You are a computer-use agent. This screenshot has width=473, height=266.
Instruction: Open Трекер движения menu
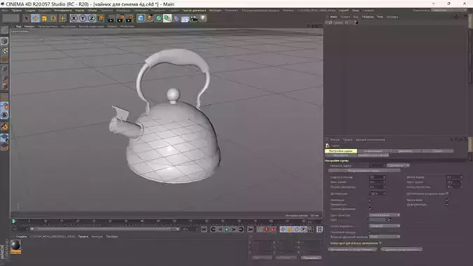(194, 10)
